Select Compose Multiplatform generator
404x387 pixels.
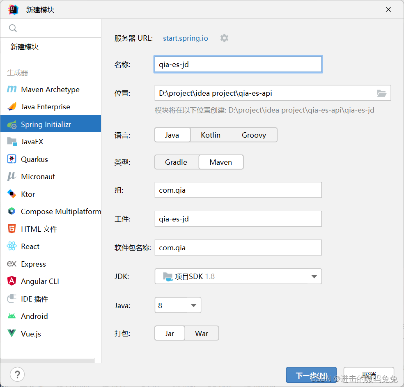click(x=51, y=211)
